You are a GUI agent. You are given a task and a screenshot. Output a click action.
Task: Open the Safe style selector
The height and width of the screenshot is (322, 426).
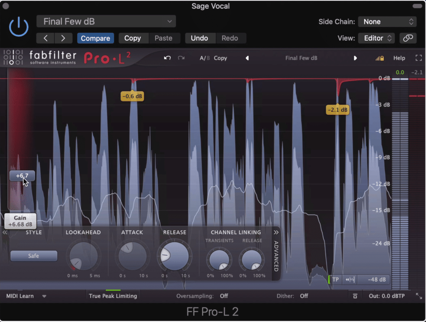tap(34, 256)
